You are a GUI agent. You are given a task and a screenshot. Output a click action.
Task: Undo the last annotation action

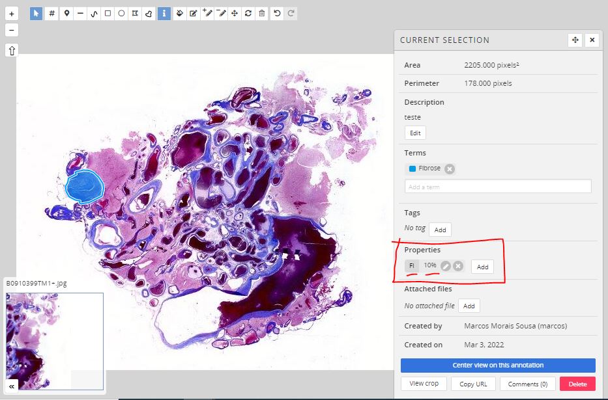click(x=274, y=13)
